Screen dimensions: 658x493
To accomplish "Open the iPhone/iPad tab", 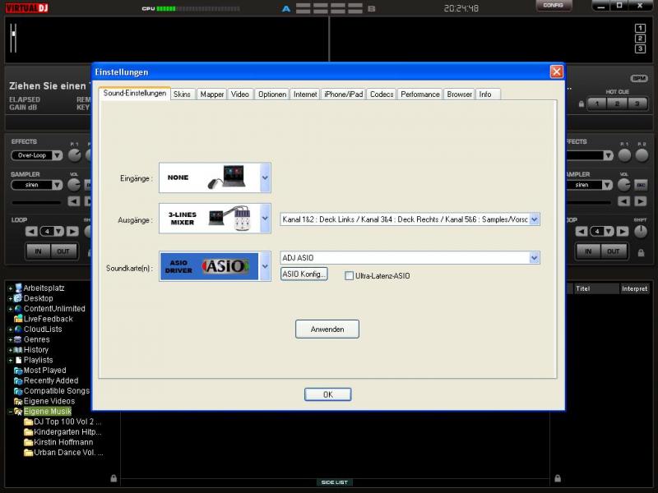I will [x=343, y=94].
